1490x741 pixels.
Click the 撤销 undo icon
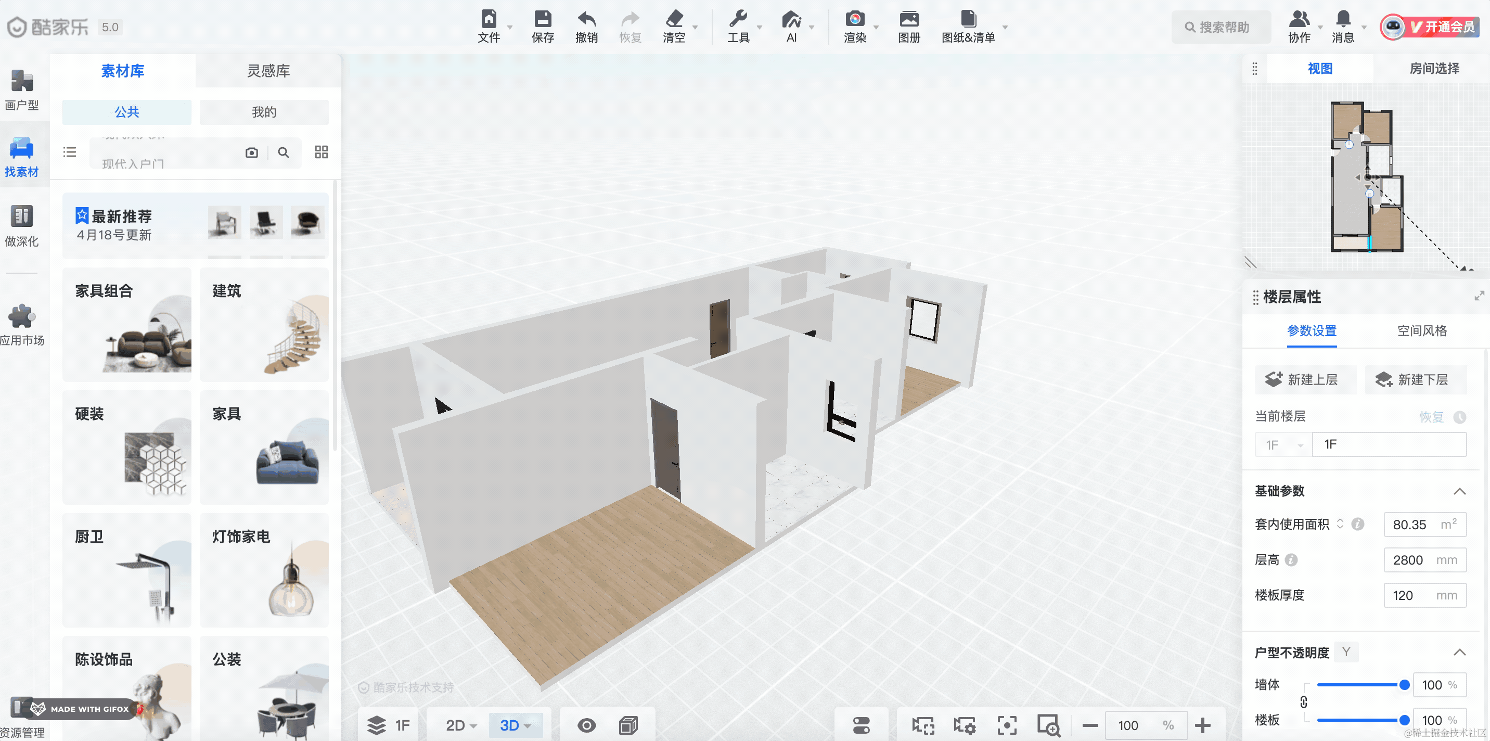click(x=586, y=19)
